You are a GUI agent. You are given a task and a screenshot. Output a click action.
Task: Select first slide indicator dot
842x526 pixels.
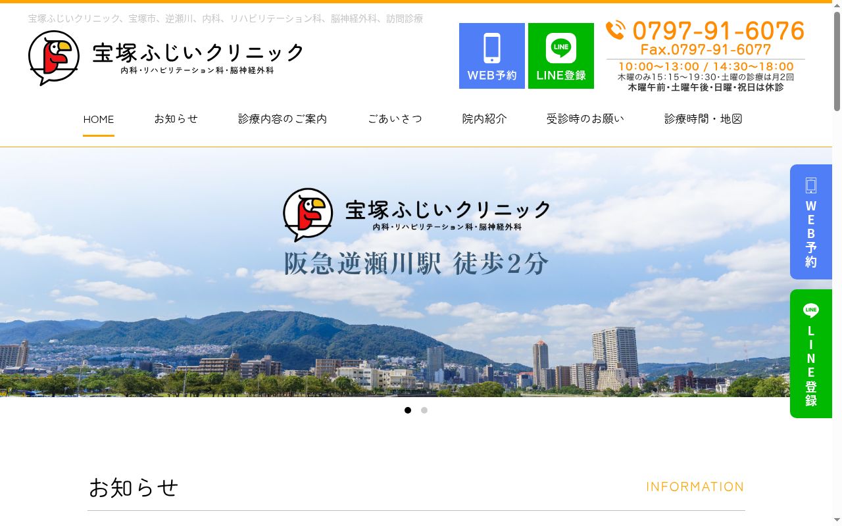click(x=408, y=410)
